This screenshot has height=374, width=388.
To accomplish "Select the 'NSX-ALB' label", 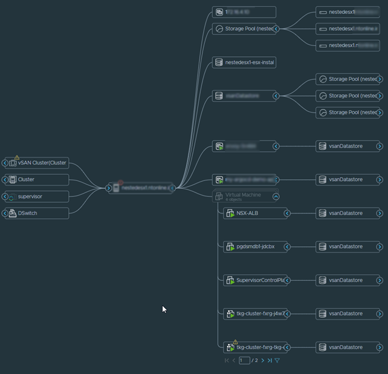I will [x=247, y=213].
